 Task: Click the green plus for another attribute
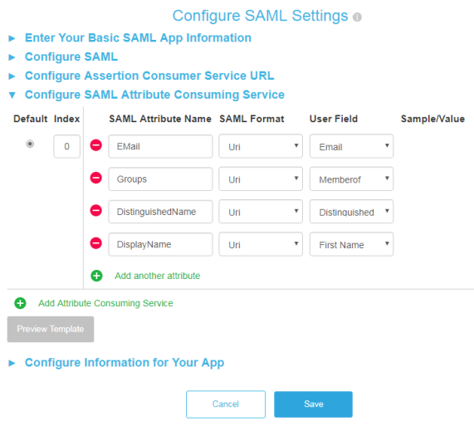(x=97, y=276)
